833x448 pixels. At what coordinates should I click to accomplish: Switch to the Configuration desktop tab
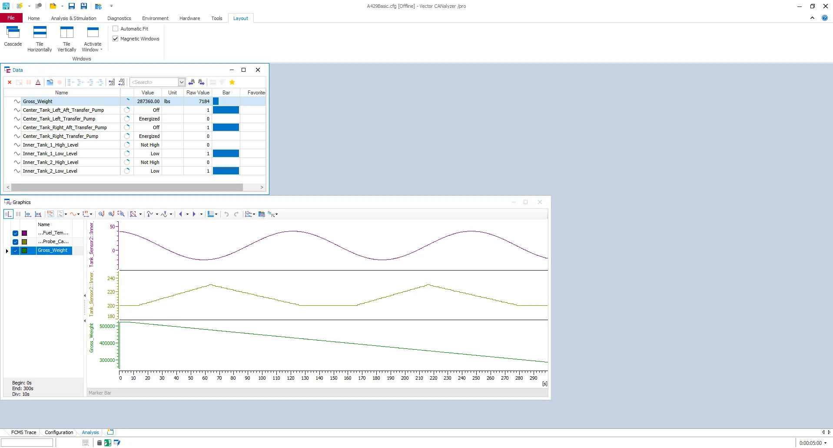click(x=59, y=432)
